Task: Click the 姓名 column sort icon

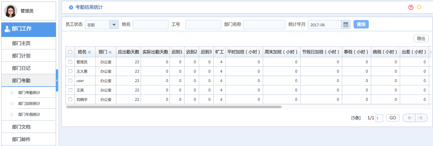Action: tap(89, 52)
